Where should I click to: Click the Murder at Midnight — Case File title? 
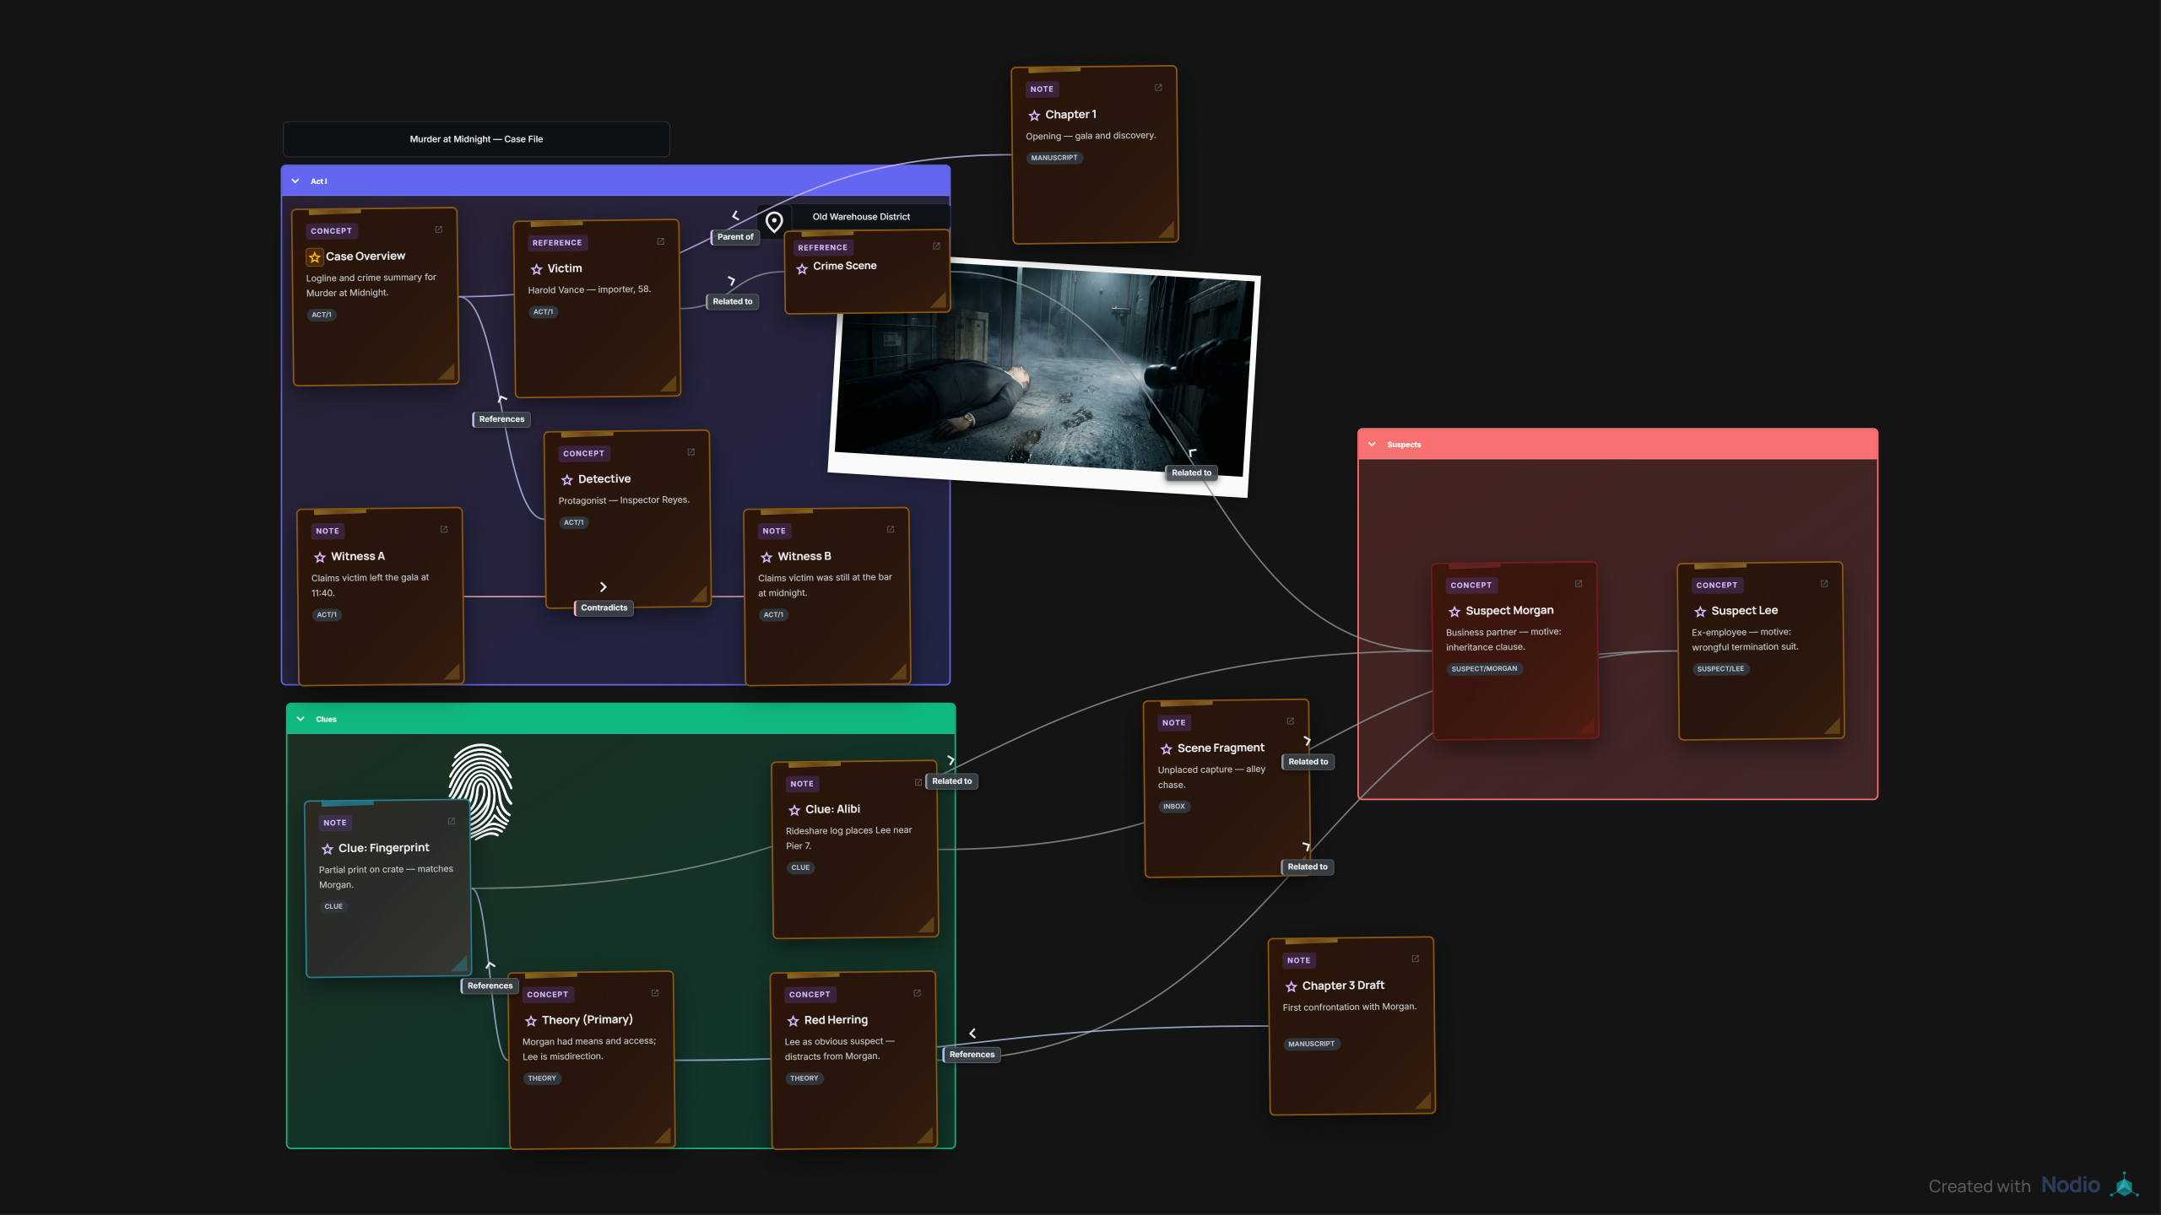click(x=476, y=139)
